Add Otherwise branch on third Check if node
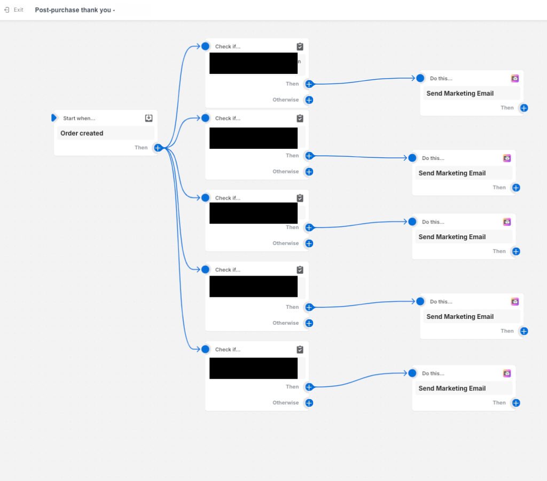 click(x=309, y=243)
